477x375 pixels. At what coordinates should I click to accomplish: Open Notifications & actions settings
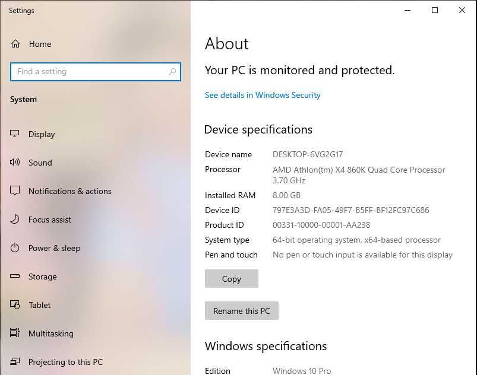(x=70, y=191)
